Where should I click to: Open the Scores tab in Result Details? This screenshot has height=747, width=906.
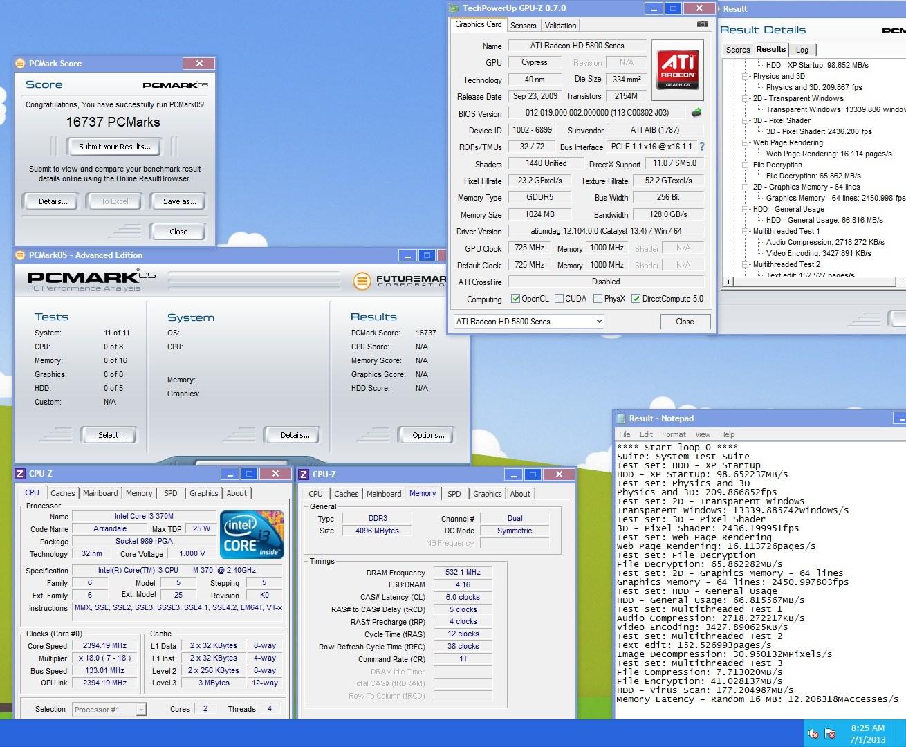[x=738, y=50]
